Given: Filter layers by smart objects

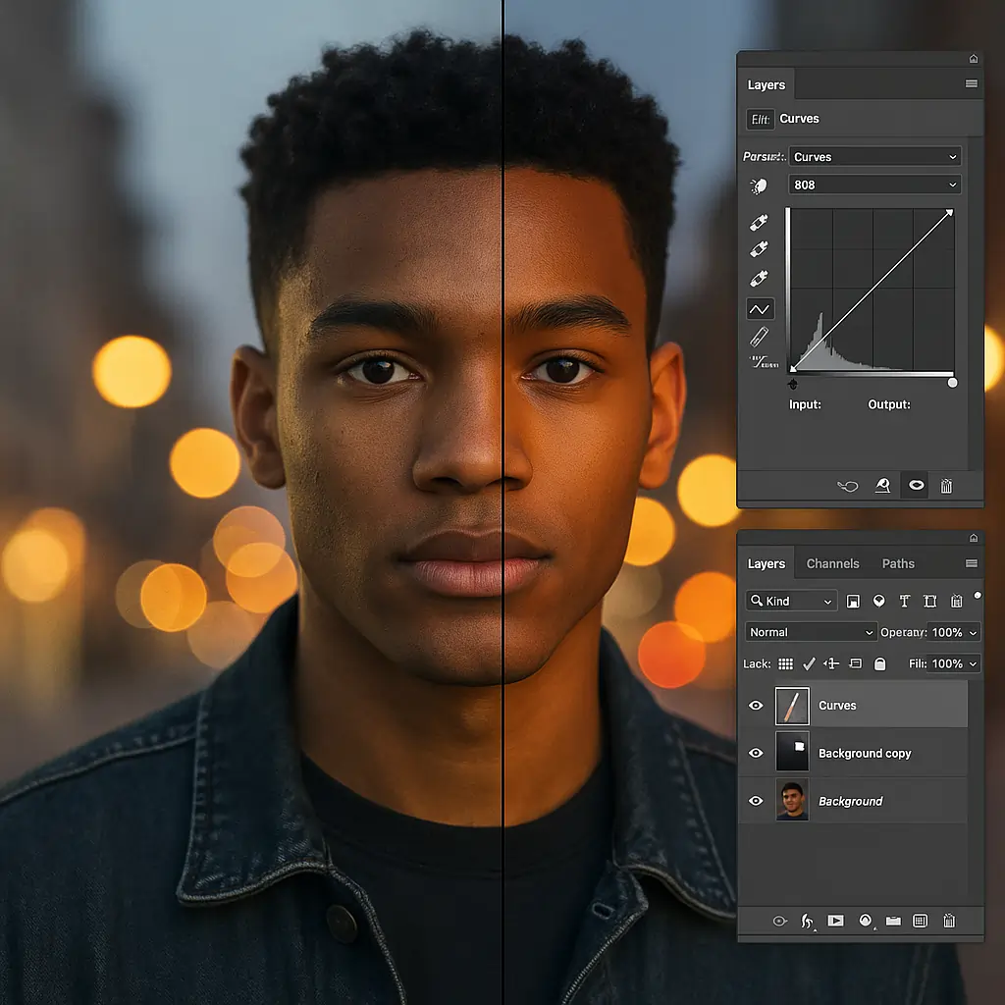Looking at the screenshot, I should pos(956,602).
